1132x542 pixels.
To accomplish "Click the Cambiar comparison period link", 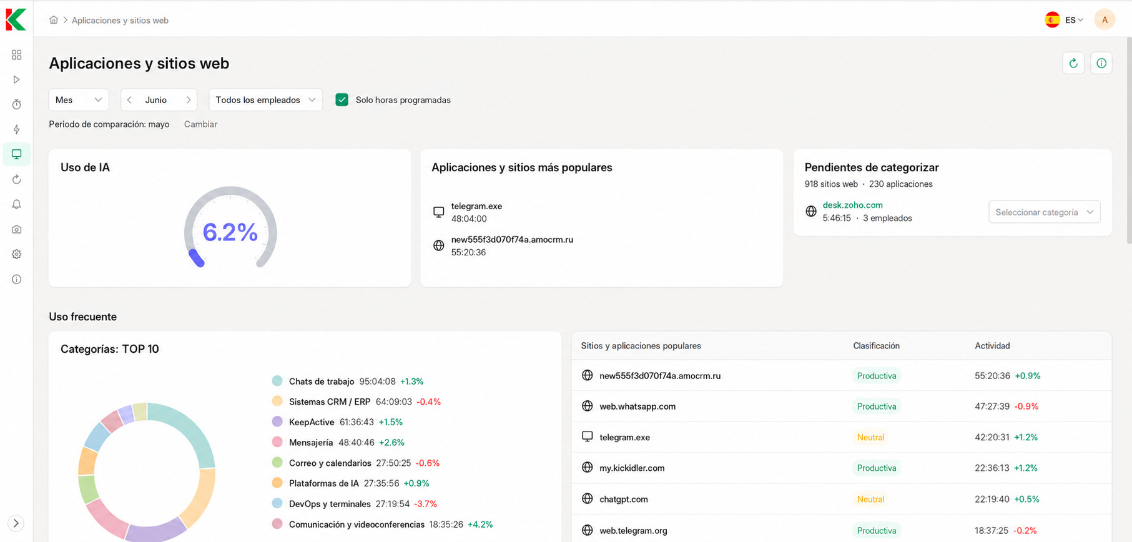I will pyautogui.click(x=200, y=124).
